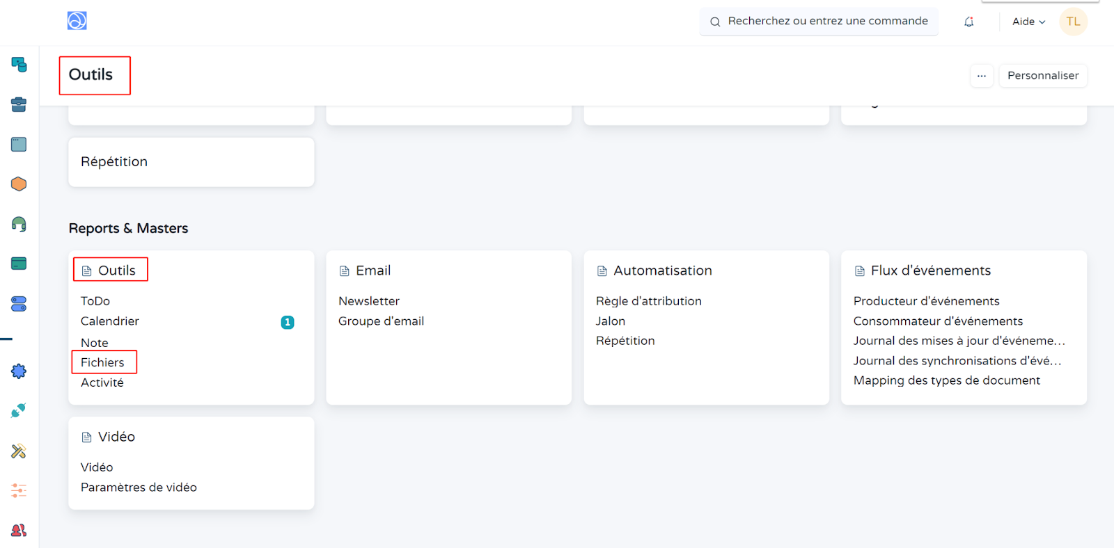Open the Répétition shortcut card

point(191,162)
